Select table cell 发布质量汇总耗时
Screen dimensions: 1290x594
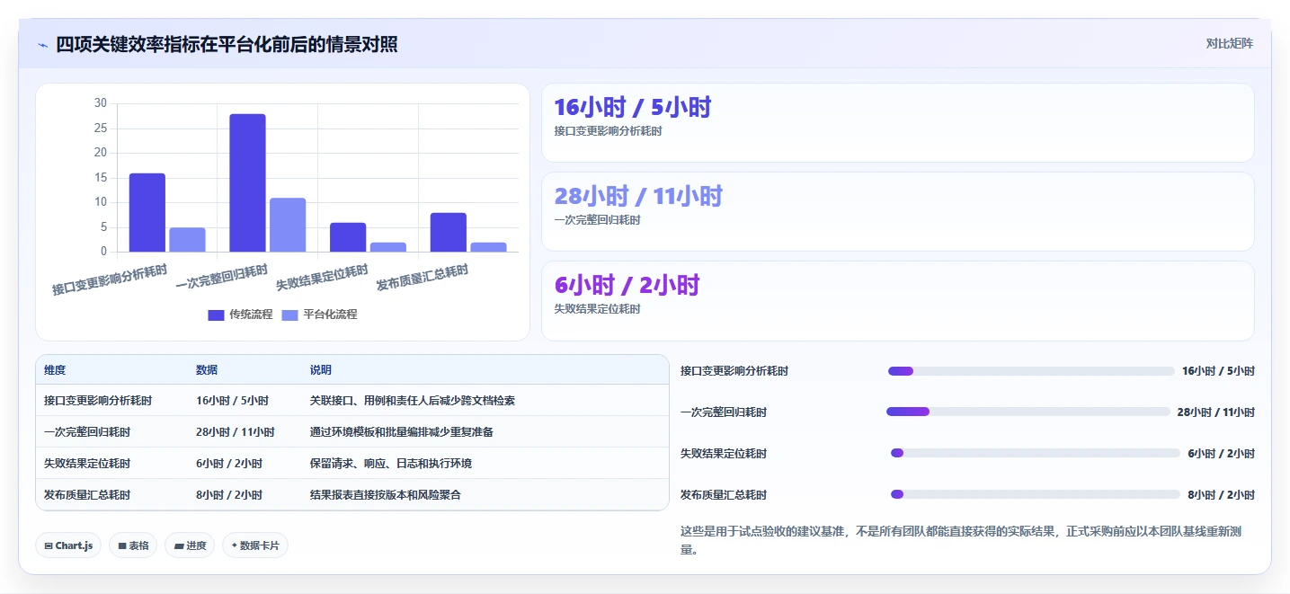click(x=87, y=495)
